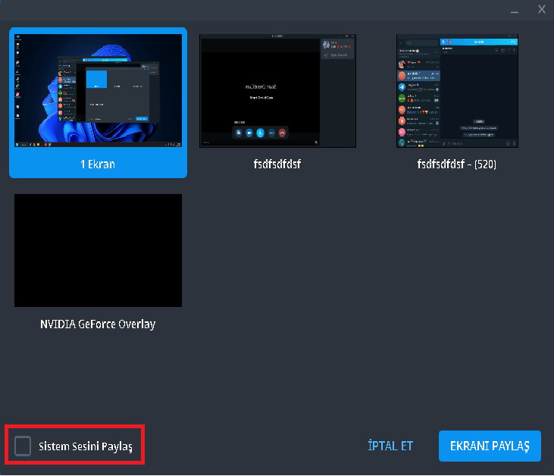Click the fsdfsdfdsf caption under call preview
The image size is (554, 476).
click(277, 164)
